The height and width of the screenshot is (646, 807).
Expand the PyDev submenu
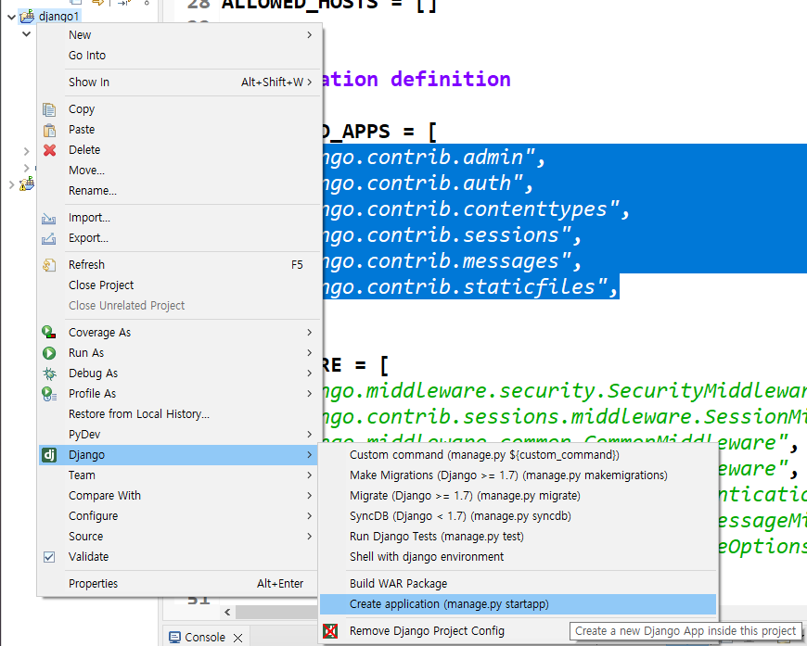(x=178, y=435)
